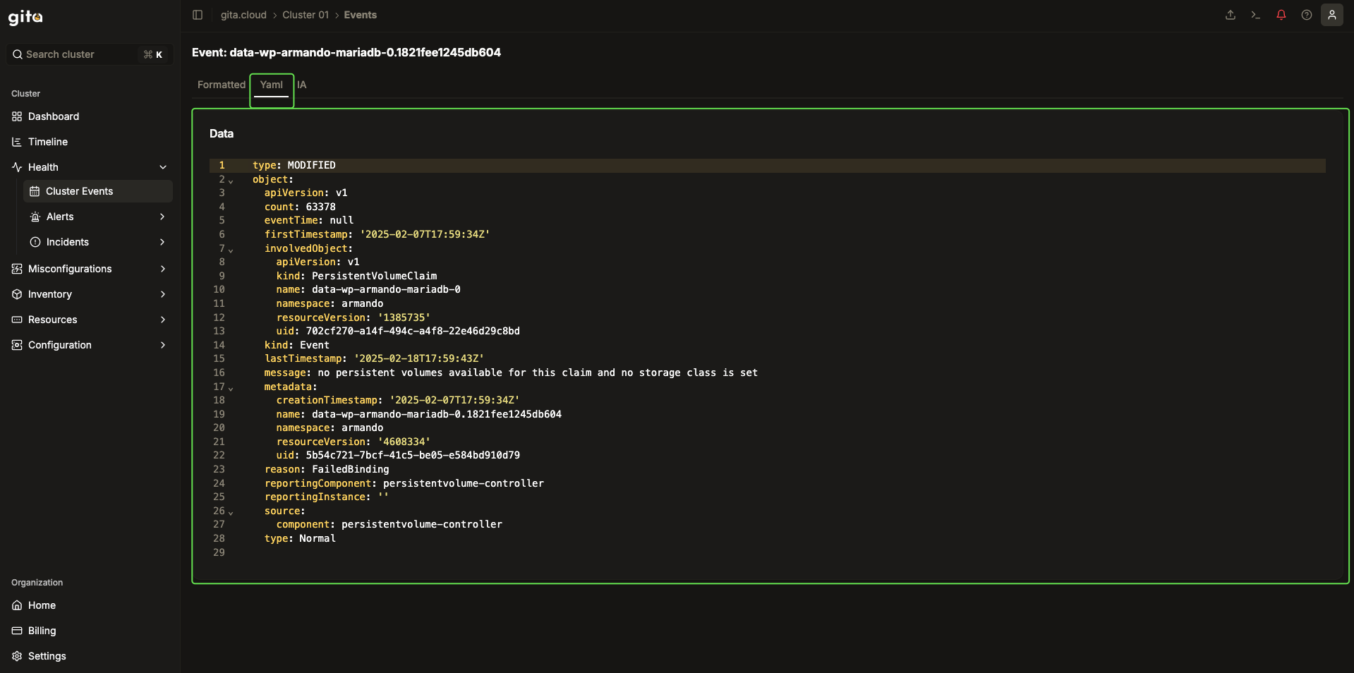The height and width of the screenshot is (673, 1354).
Task: Select the Yaml tab
Action: pyautogui.click(x=272, y=85)
